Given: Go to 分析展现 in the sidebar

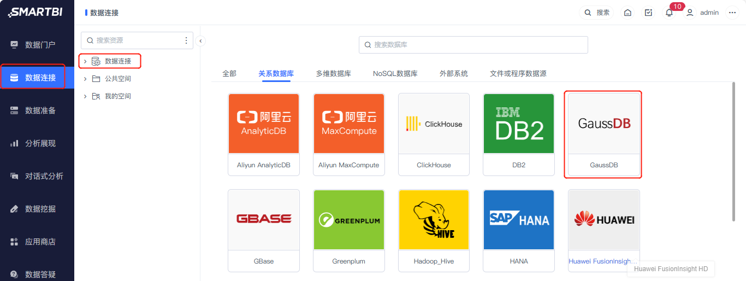Looking at the screenshot, I should [x=37, y=143].
